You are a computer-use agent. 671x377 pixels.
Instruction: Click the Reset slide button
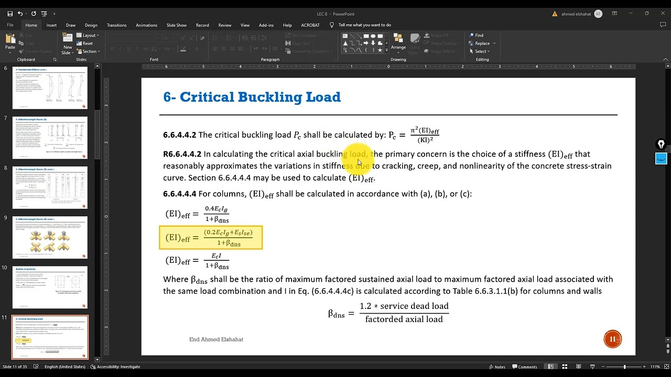point(84,43)
